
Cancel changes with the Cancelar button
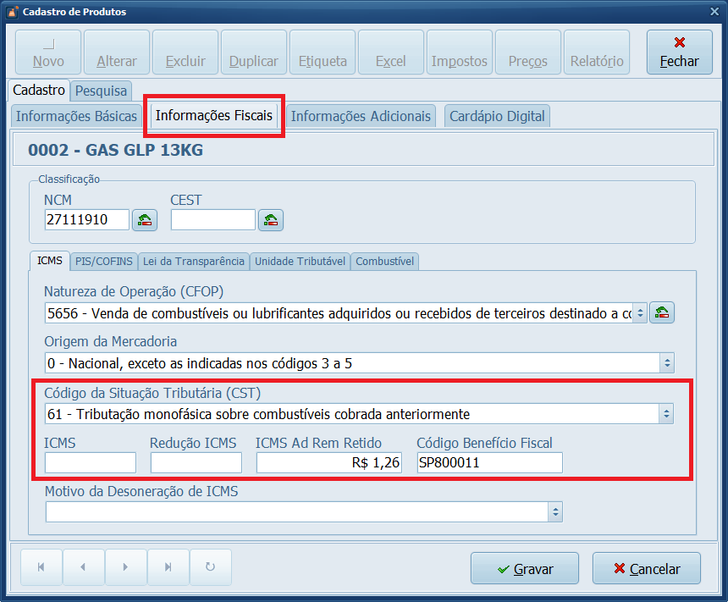(646, 567)
